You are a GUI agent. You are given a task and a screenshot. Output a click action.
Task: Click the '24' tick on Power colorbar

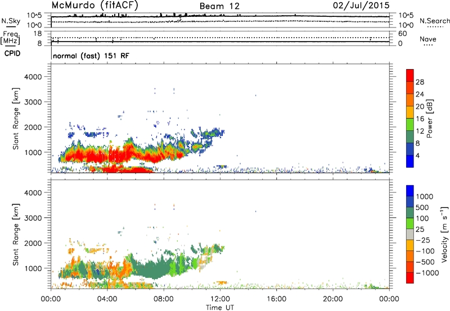[420, 94]
